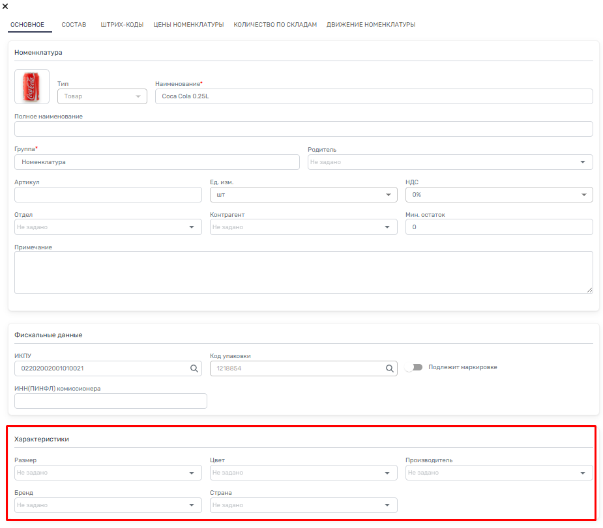Go to Цены номенклатуры tab
This screenshot has width=603, height=528.
coord(188,25)
